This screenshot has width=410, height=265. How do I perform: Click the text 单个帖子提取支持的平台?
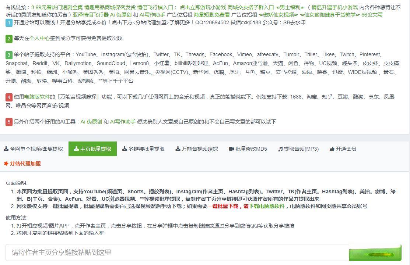click(42, 54)
